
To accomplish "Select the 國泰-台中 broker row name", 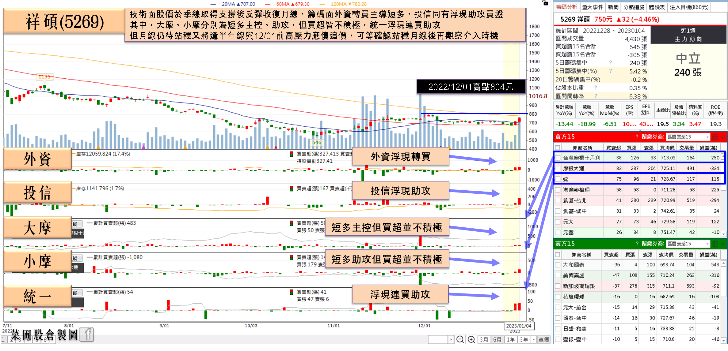I will (x=574, y=318).
